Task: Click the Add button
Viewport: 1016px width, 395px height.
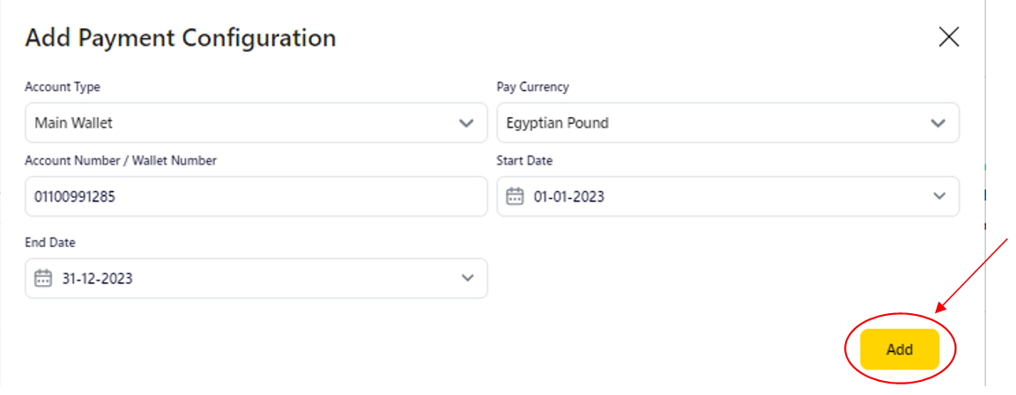Action: (x=900, y=349)
